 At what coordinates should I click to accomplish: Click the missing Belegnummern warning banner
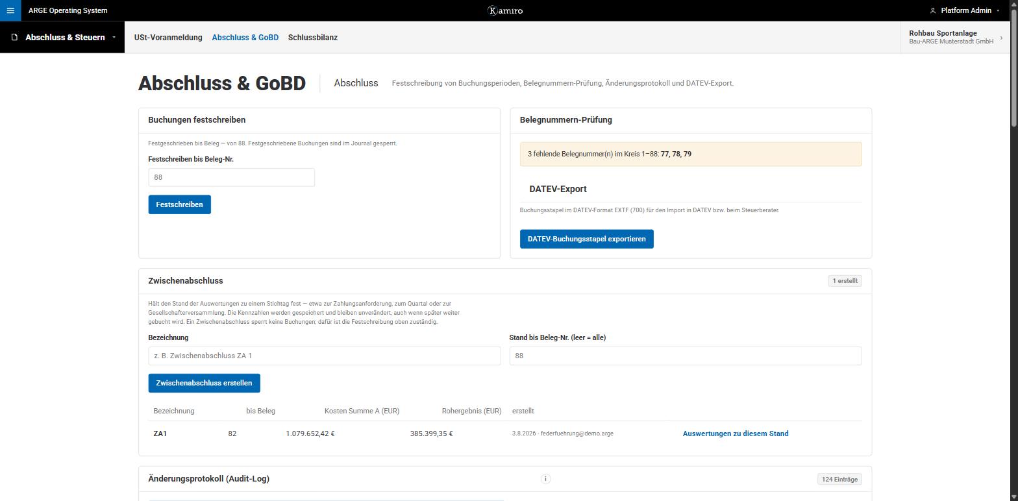point(691,154)
